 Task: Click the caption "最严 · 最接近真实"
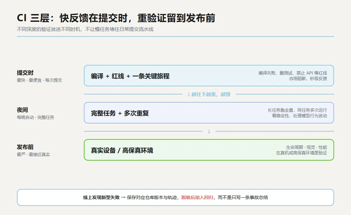coord(33,154)
